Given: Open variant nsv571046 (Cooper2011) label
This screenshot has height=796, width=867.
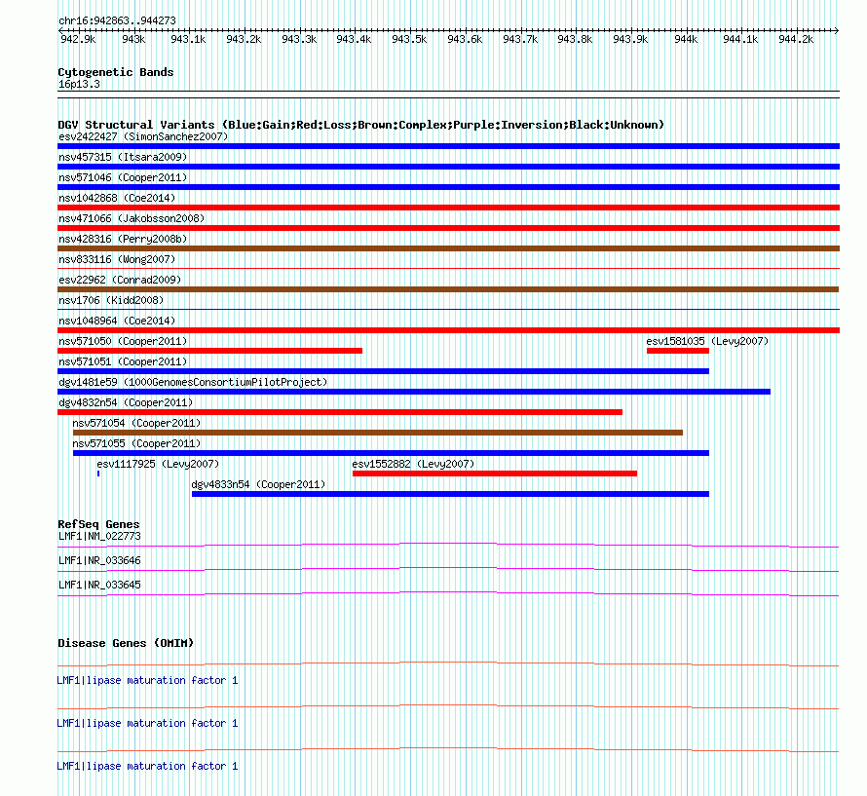Looking at the screenshot, I should [x=123, y=177].
